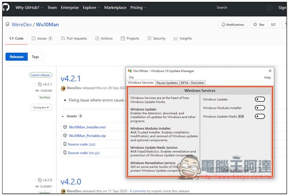Select the Wu10Man app icon in title bar

[130, 71]
